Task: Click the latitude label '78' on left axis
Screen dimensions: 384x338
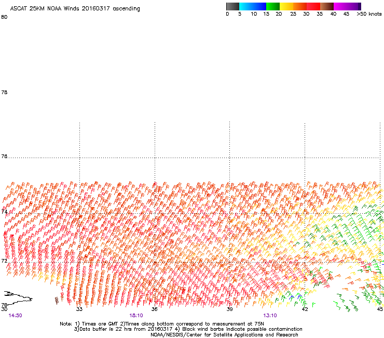Action: 4,92
